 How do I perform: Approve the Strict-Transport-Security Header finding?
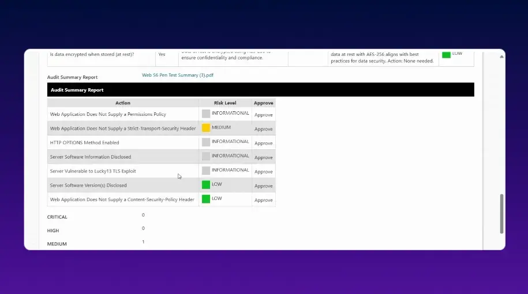(263, 129)
